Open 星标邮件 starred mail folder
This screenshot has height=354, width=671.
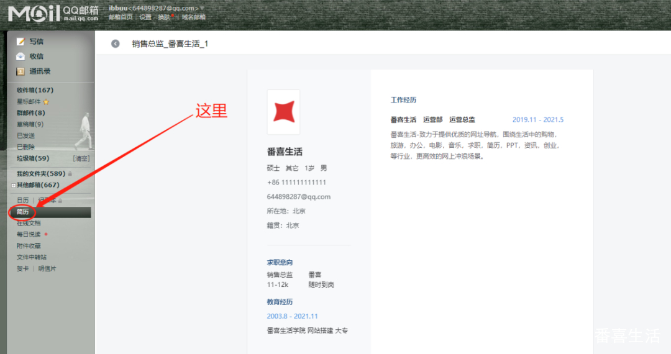[x=29, y=102]
